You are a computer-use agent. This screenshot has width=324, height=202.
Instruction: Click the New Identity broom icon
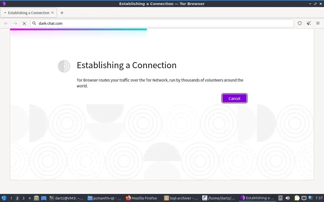click(309, 23)
